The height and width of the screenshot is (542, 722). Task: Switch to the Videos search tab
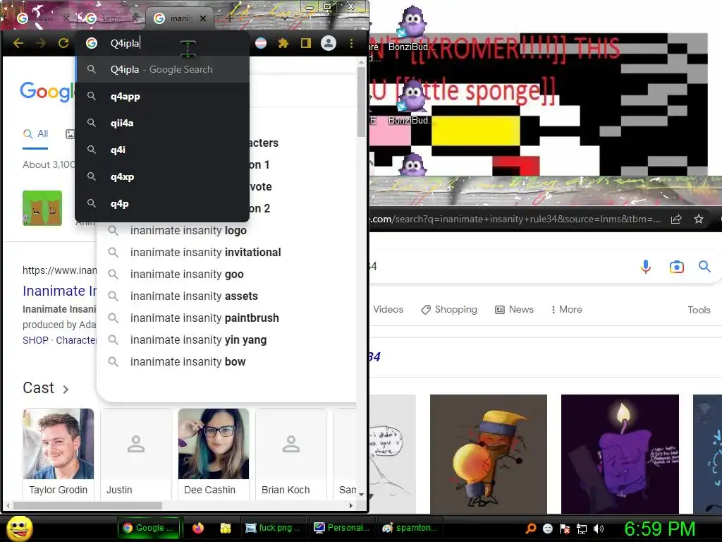click(x=388, y=310)
